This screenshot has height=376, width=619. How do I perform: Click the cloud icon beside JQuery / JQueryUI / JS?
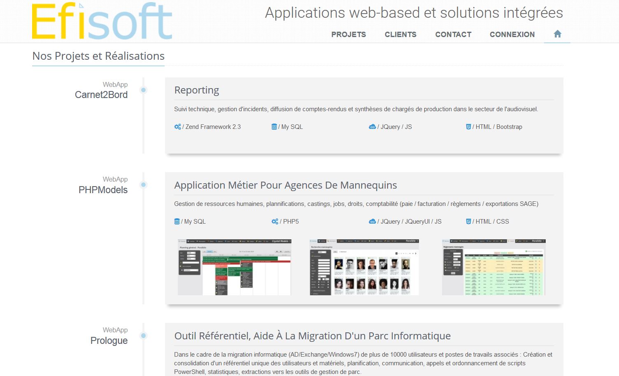point(372,222)
